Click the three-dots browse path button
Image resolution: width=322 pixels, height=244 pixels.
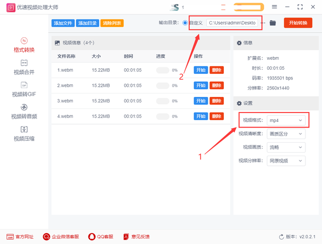[x=263, y=23]
